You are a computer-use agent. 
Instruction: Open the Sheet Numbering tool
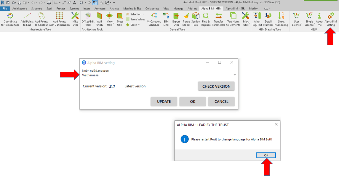[281, 19]
